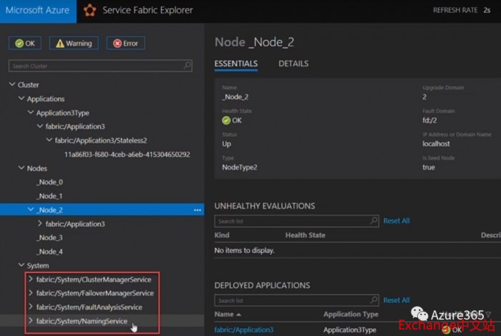Click search icon in Unhealthy Evaluations list
501x336 pixels.
coord(374,221)
